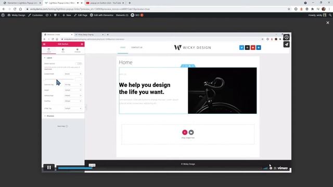Toggle the Stretch Section switch
333x187 pixels.
79,63
